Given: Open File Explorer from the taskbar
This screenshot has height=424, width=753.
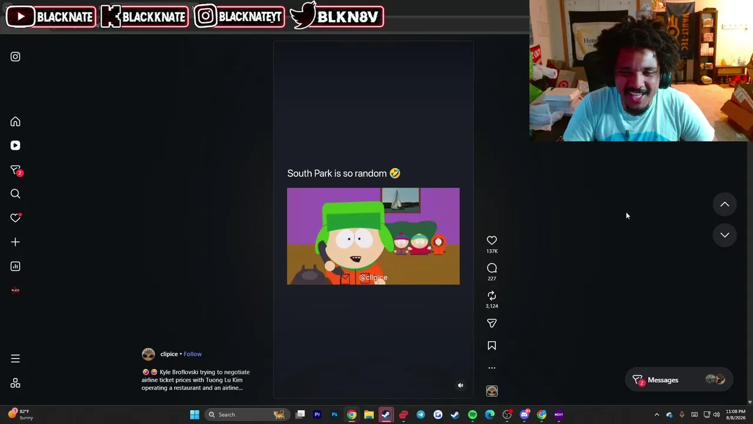Looking at the screenshot, I should pyautogui.click(x=369, y=415).
